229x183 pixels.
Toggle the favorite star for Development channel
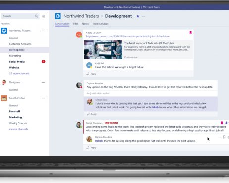pyautogui.click(x=138, y=16)
